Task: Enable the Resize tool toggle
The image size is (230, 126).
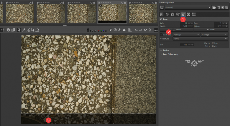Action: (x=161, y=50)
